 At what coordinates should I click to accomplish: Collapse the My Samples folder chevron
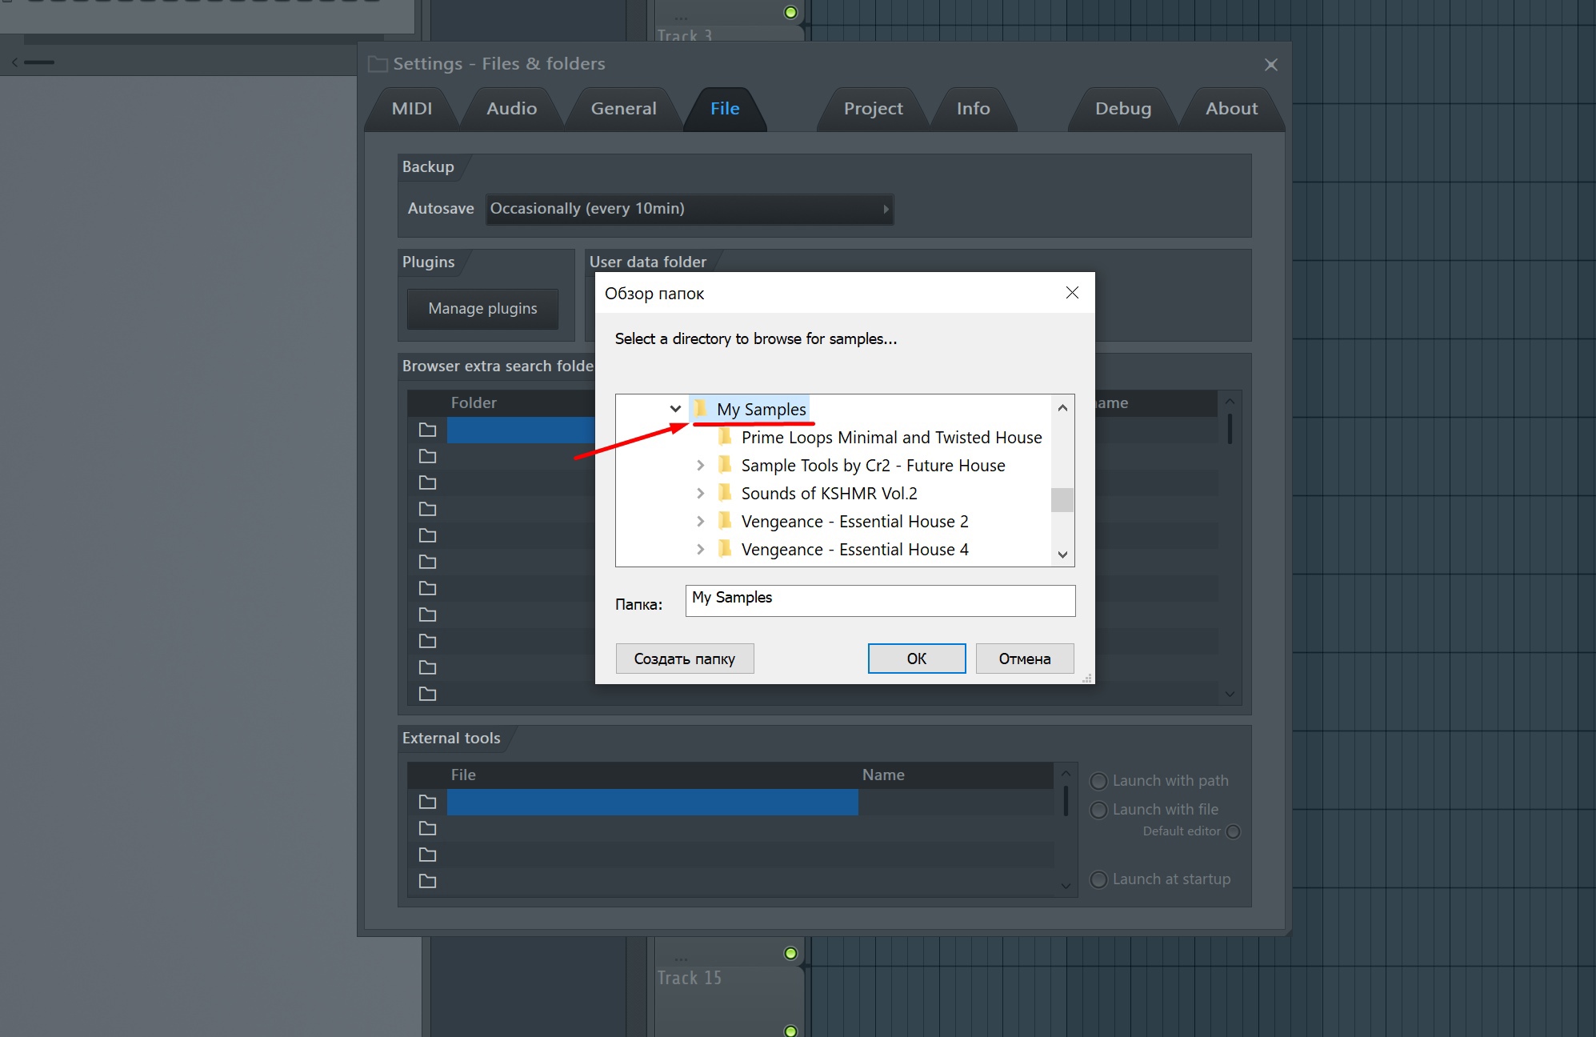pos(675,409)
